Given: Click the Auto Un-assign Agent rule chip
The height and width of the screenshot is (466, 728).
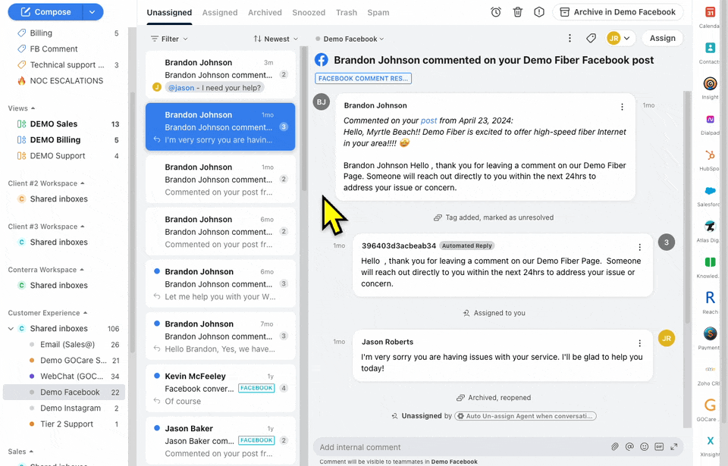Looking at the screenshot, I should click(525, 416).
